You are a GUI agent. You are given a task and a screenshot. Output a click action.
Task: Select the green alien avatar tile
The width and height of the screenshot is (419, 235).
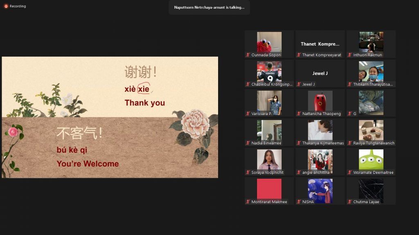point(371,160)
